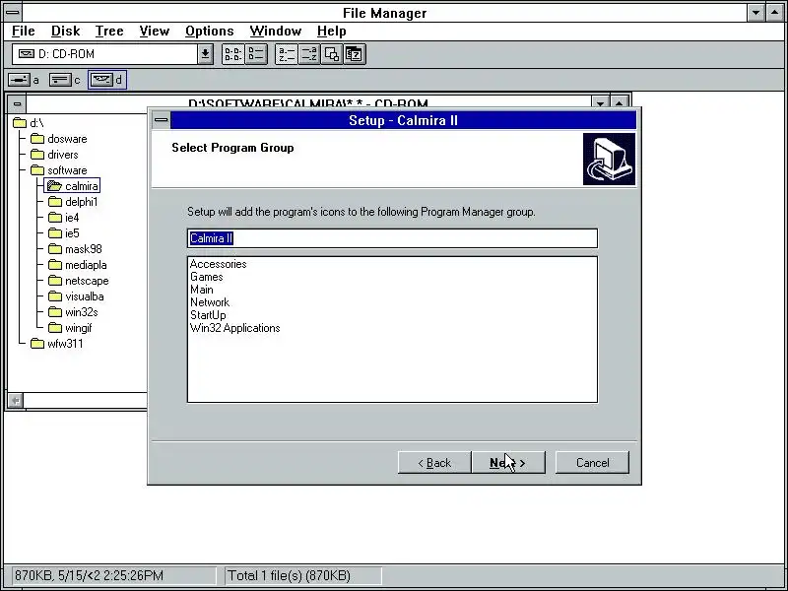Click the sort by type toolbar icon

(x=309, y=54)
